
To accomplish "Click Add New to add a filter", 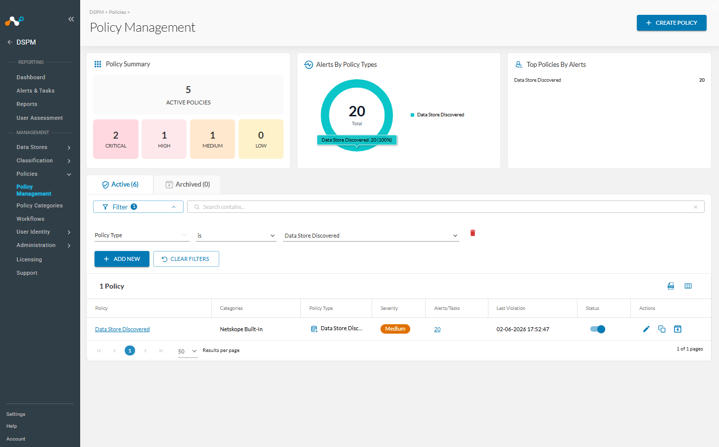I will point(122,259).
